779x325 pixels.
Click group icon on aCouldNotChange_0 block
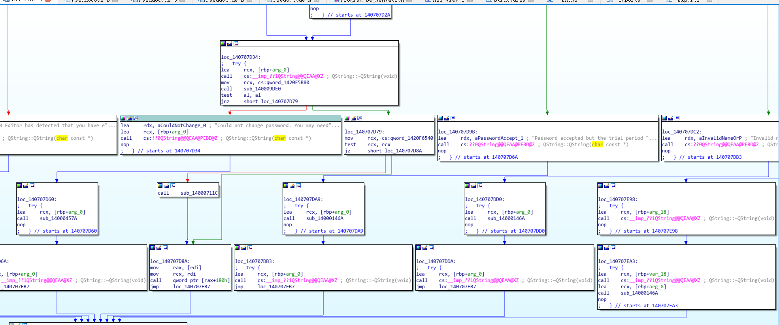pos(136,118)
